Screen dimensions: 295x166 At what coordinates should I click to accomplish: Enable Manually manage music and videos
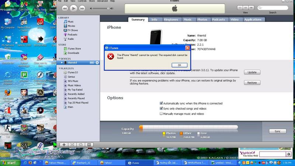pyautogui.click(x=161, y=114)
